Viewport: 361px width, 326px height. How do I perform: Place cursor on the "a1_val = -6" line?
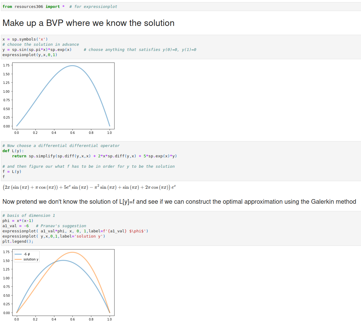pyautogui.click(x=16, y=226)
